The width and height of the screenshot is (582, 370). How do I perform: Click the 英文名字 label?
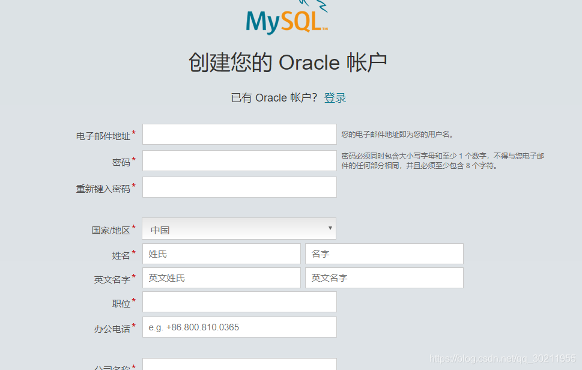(x=112, y=279)
